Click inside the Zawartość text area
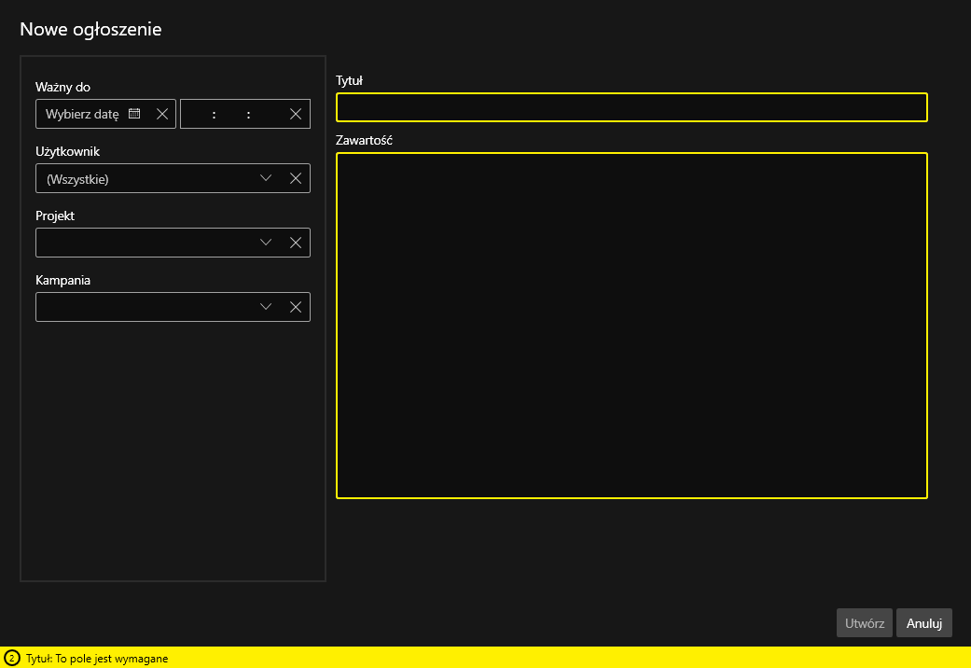Viewport: 971px width, 668px height. click(x=631, y=326)
